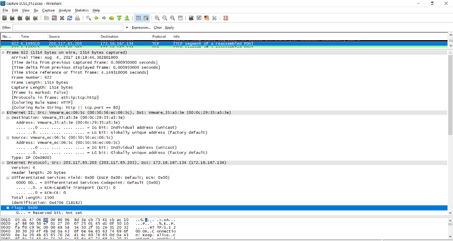The image size is (453, 241).
Task: Open the File menu
Action: pos(5,11)
